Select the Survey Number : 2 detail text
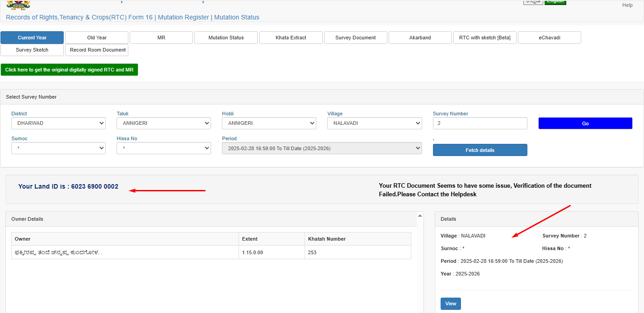This screenshot has height=313, width=644. pos(564,236)
